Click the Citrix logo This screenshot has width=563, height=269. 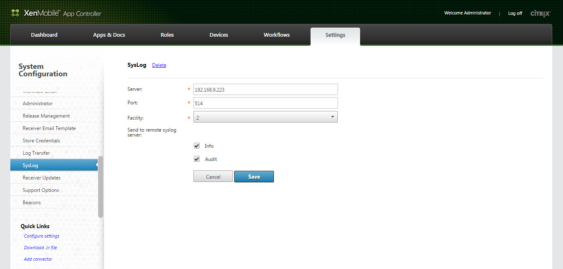point(540,13)
